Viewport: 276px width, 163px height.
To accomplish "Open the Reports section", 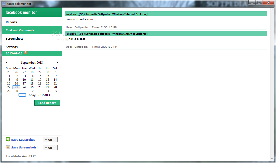I will point(32,22).
